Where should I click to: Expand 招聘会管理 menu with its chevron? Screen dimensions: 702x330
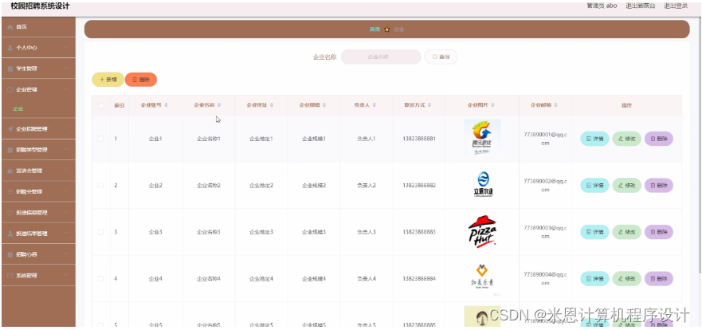point(66,191)
